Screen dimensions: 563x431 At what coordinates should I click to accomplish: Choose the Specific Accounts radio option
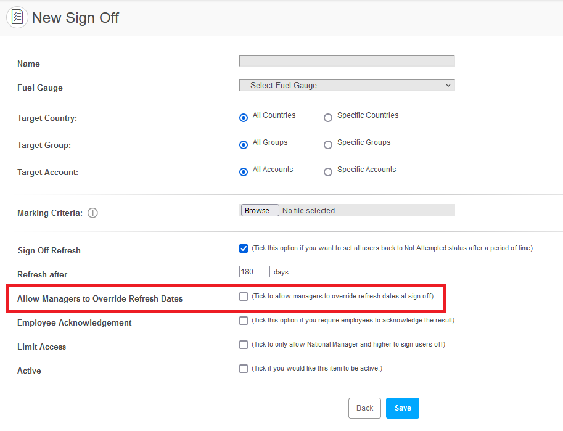point(328,172)
